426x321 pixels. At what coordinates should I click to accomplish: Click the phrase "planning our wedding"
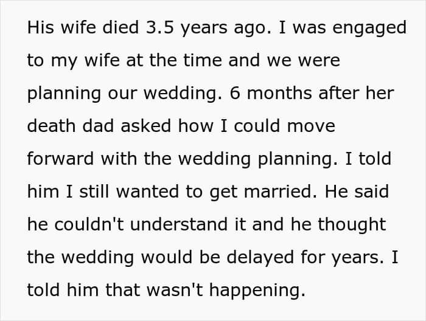124,94
